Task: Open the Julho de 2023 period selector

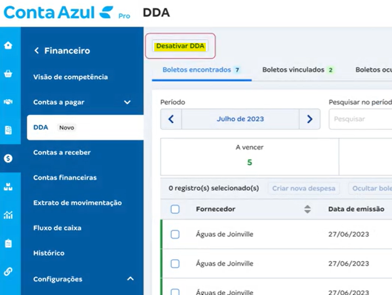Action: tap(240, 119)
